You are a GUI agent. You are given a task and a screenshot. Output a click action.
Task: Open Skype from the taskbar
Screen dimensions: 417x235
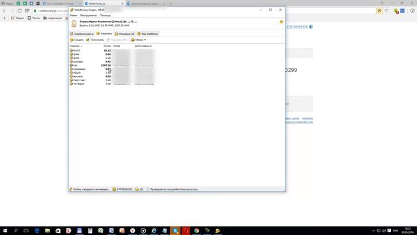[x=175, y=230]
